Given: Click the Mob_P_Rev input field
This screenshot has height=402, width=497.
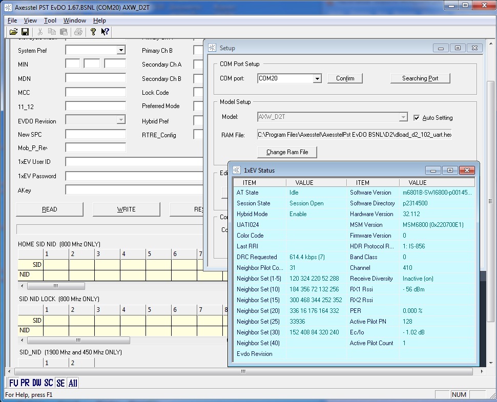Looking at the screenshot, I should tap(95, 147).
